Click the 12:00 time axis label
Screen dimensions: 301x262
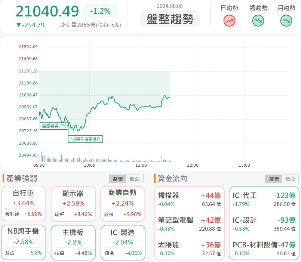[x=193, y=165]
